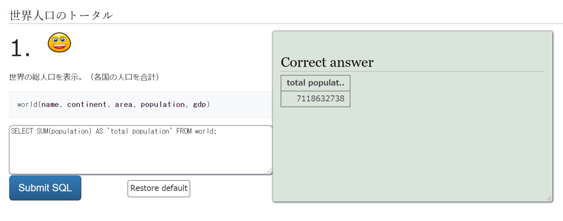563x221 pixels.
Task: Click 'area' in the world schema
Action: click(x=124, y=104)
